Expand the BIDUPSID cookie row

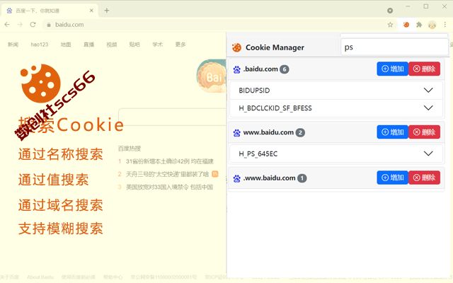[336, 91]
